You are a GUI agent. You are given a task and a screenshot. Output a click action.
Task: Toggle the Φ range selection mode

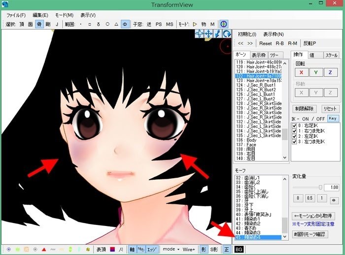pos(125,24)
